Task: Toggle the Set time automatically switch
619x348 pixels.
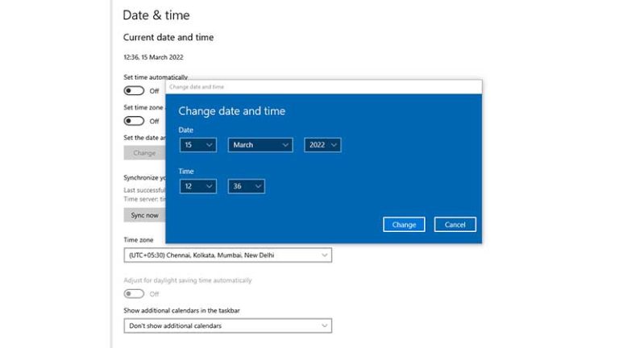Action: 134,91
